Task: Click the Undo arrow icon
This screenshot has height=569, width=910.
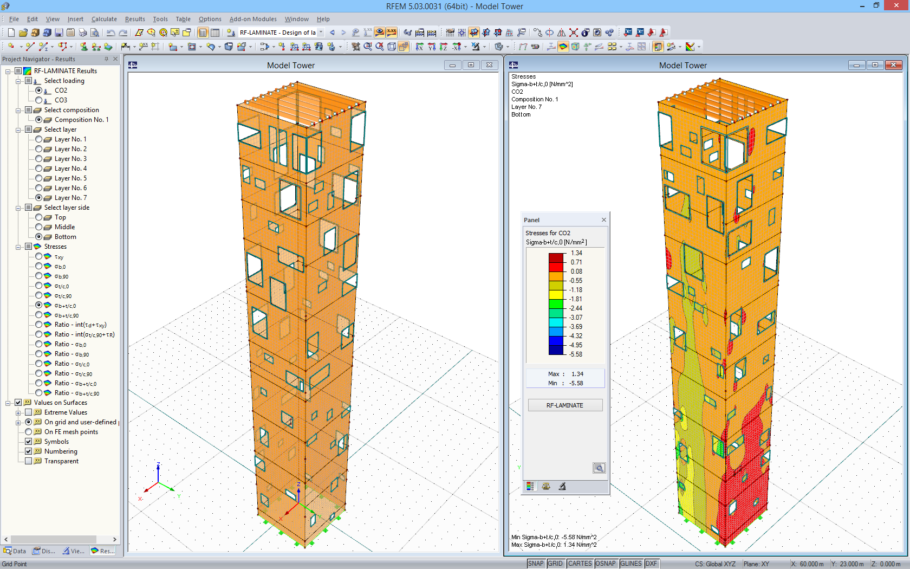Action: click(x=110, y=33)
